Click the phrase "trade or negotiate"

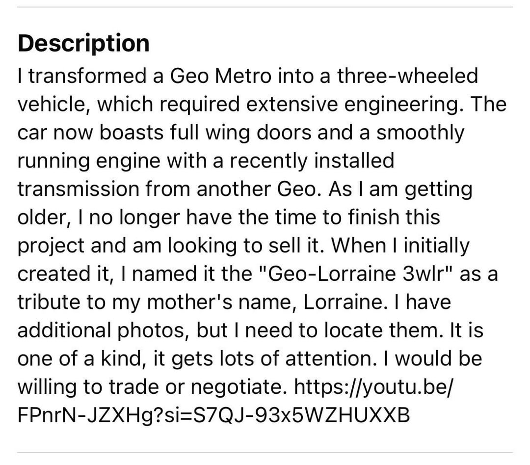197,387
